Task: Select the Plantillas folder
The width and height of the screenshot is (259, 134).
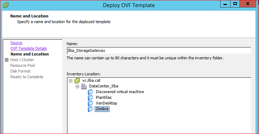Action: (x=104, y=97)
